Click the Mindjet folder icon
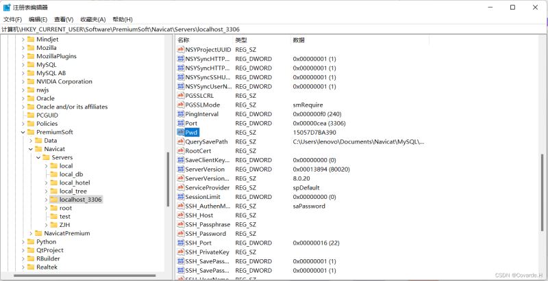Screen dimensions: 548x281 tap(31, 40)
